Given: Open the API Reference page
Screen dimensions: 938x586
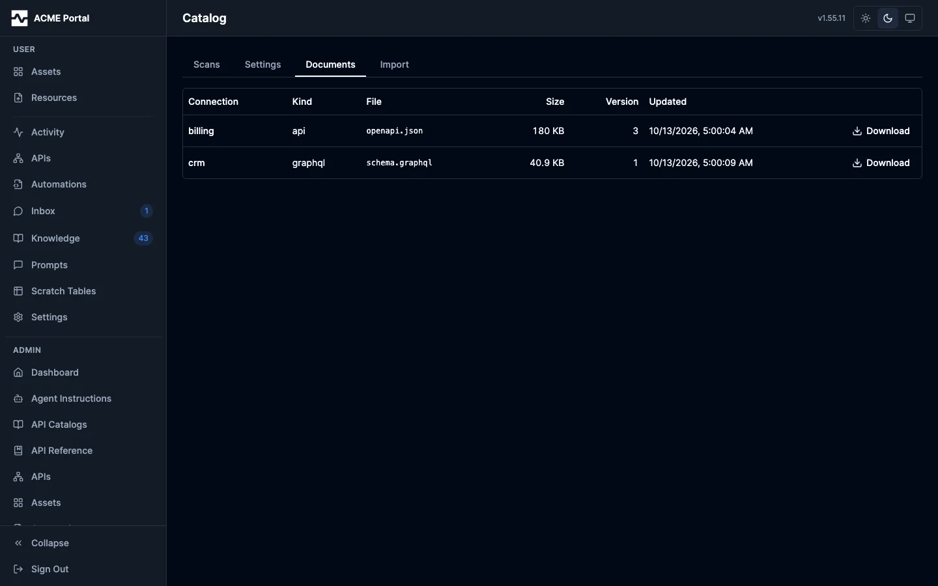Looking at the screenshot, I should click(x=83, y=451).
